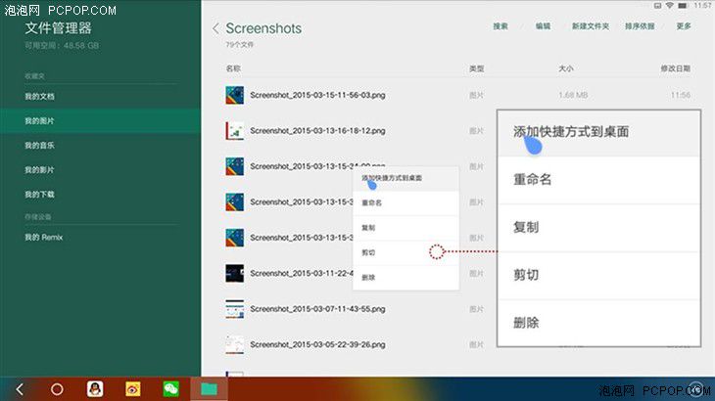Sort by the 大小 column header
715x401 pixels.
(x=566, y=68)
